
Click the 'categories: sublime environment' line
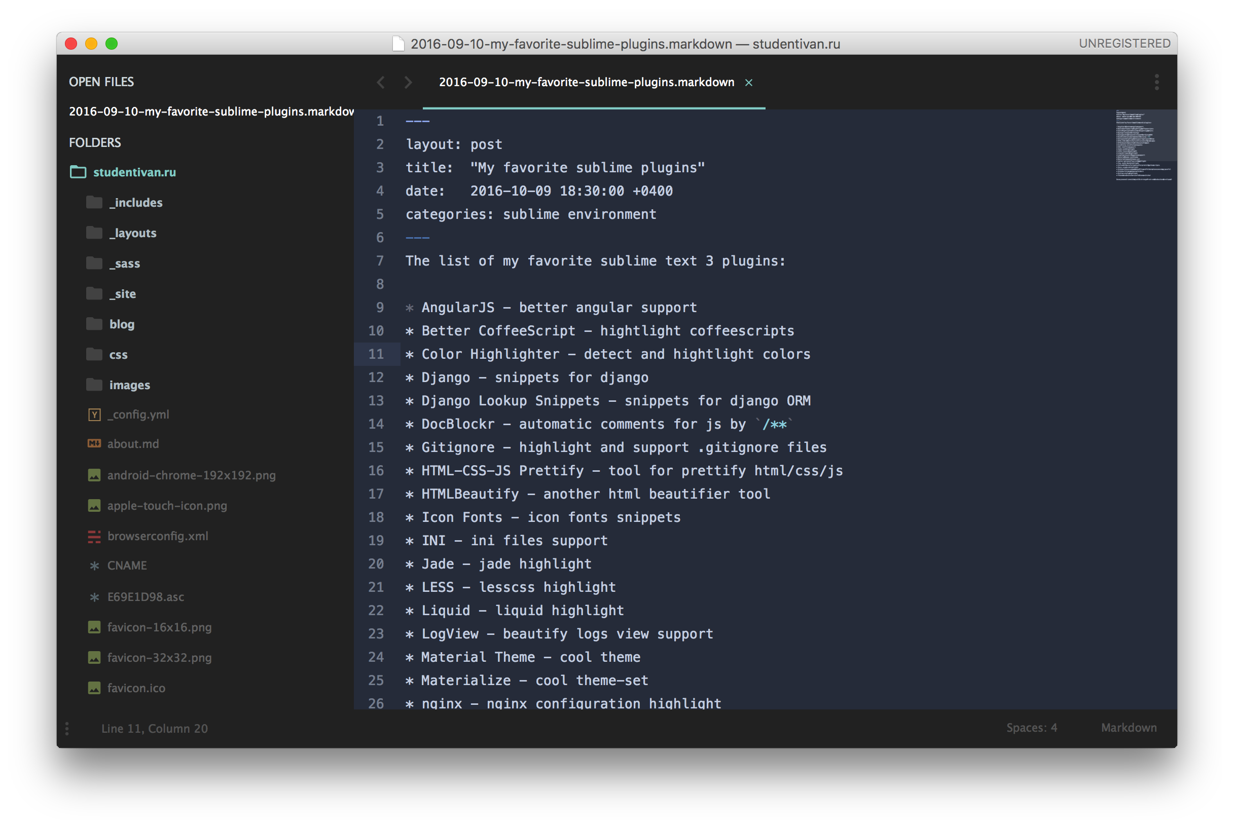pyautogui.click(x=530, y=214)
